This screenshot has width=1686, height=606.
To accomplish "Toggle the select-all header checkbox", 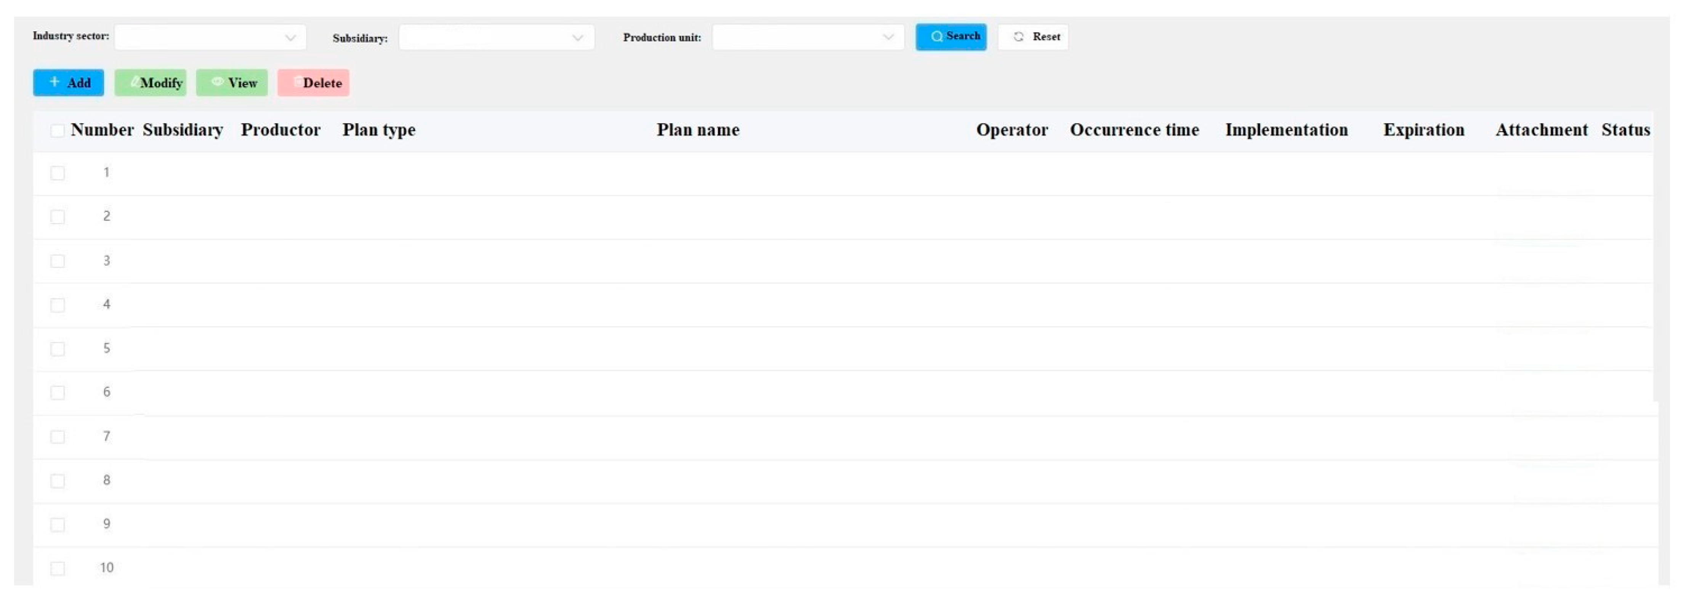I will (x=58, y=130).
